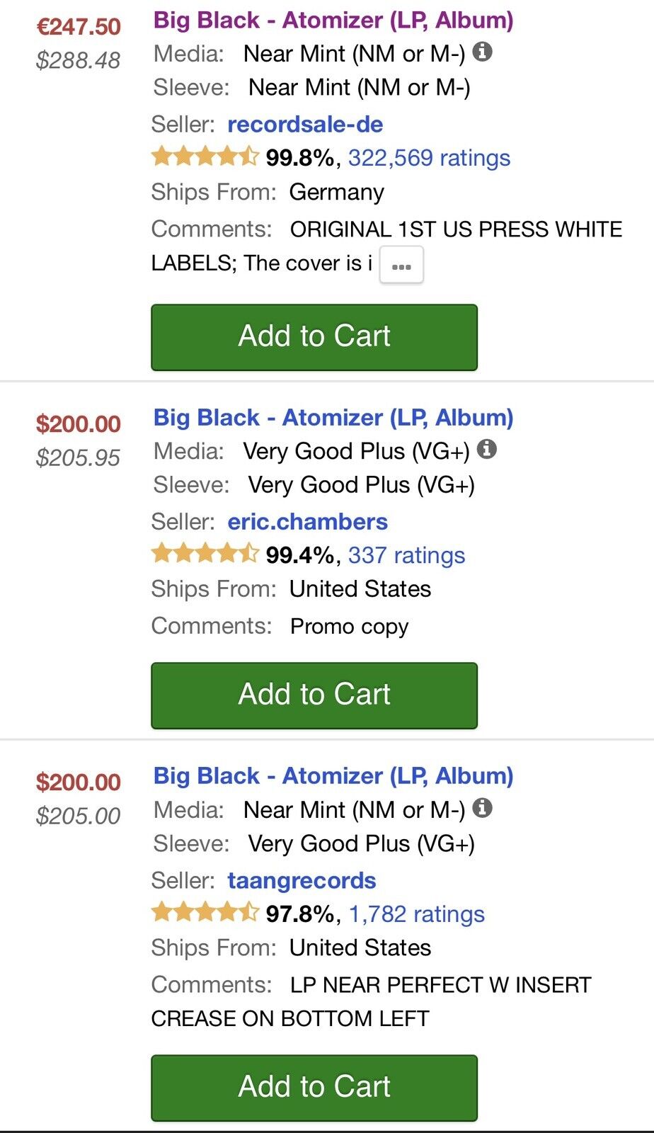Open seller profile eric.chambers
This screenshot has width=654, height=1133.
point(307,522)
